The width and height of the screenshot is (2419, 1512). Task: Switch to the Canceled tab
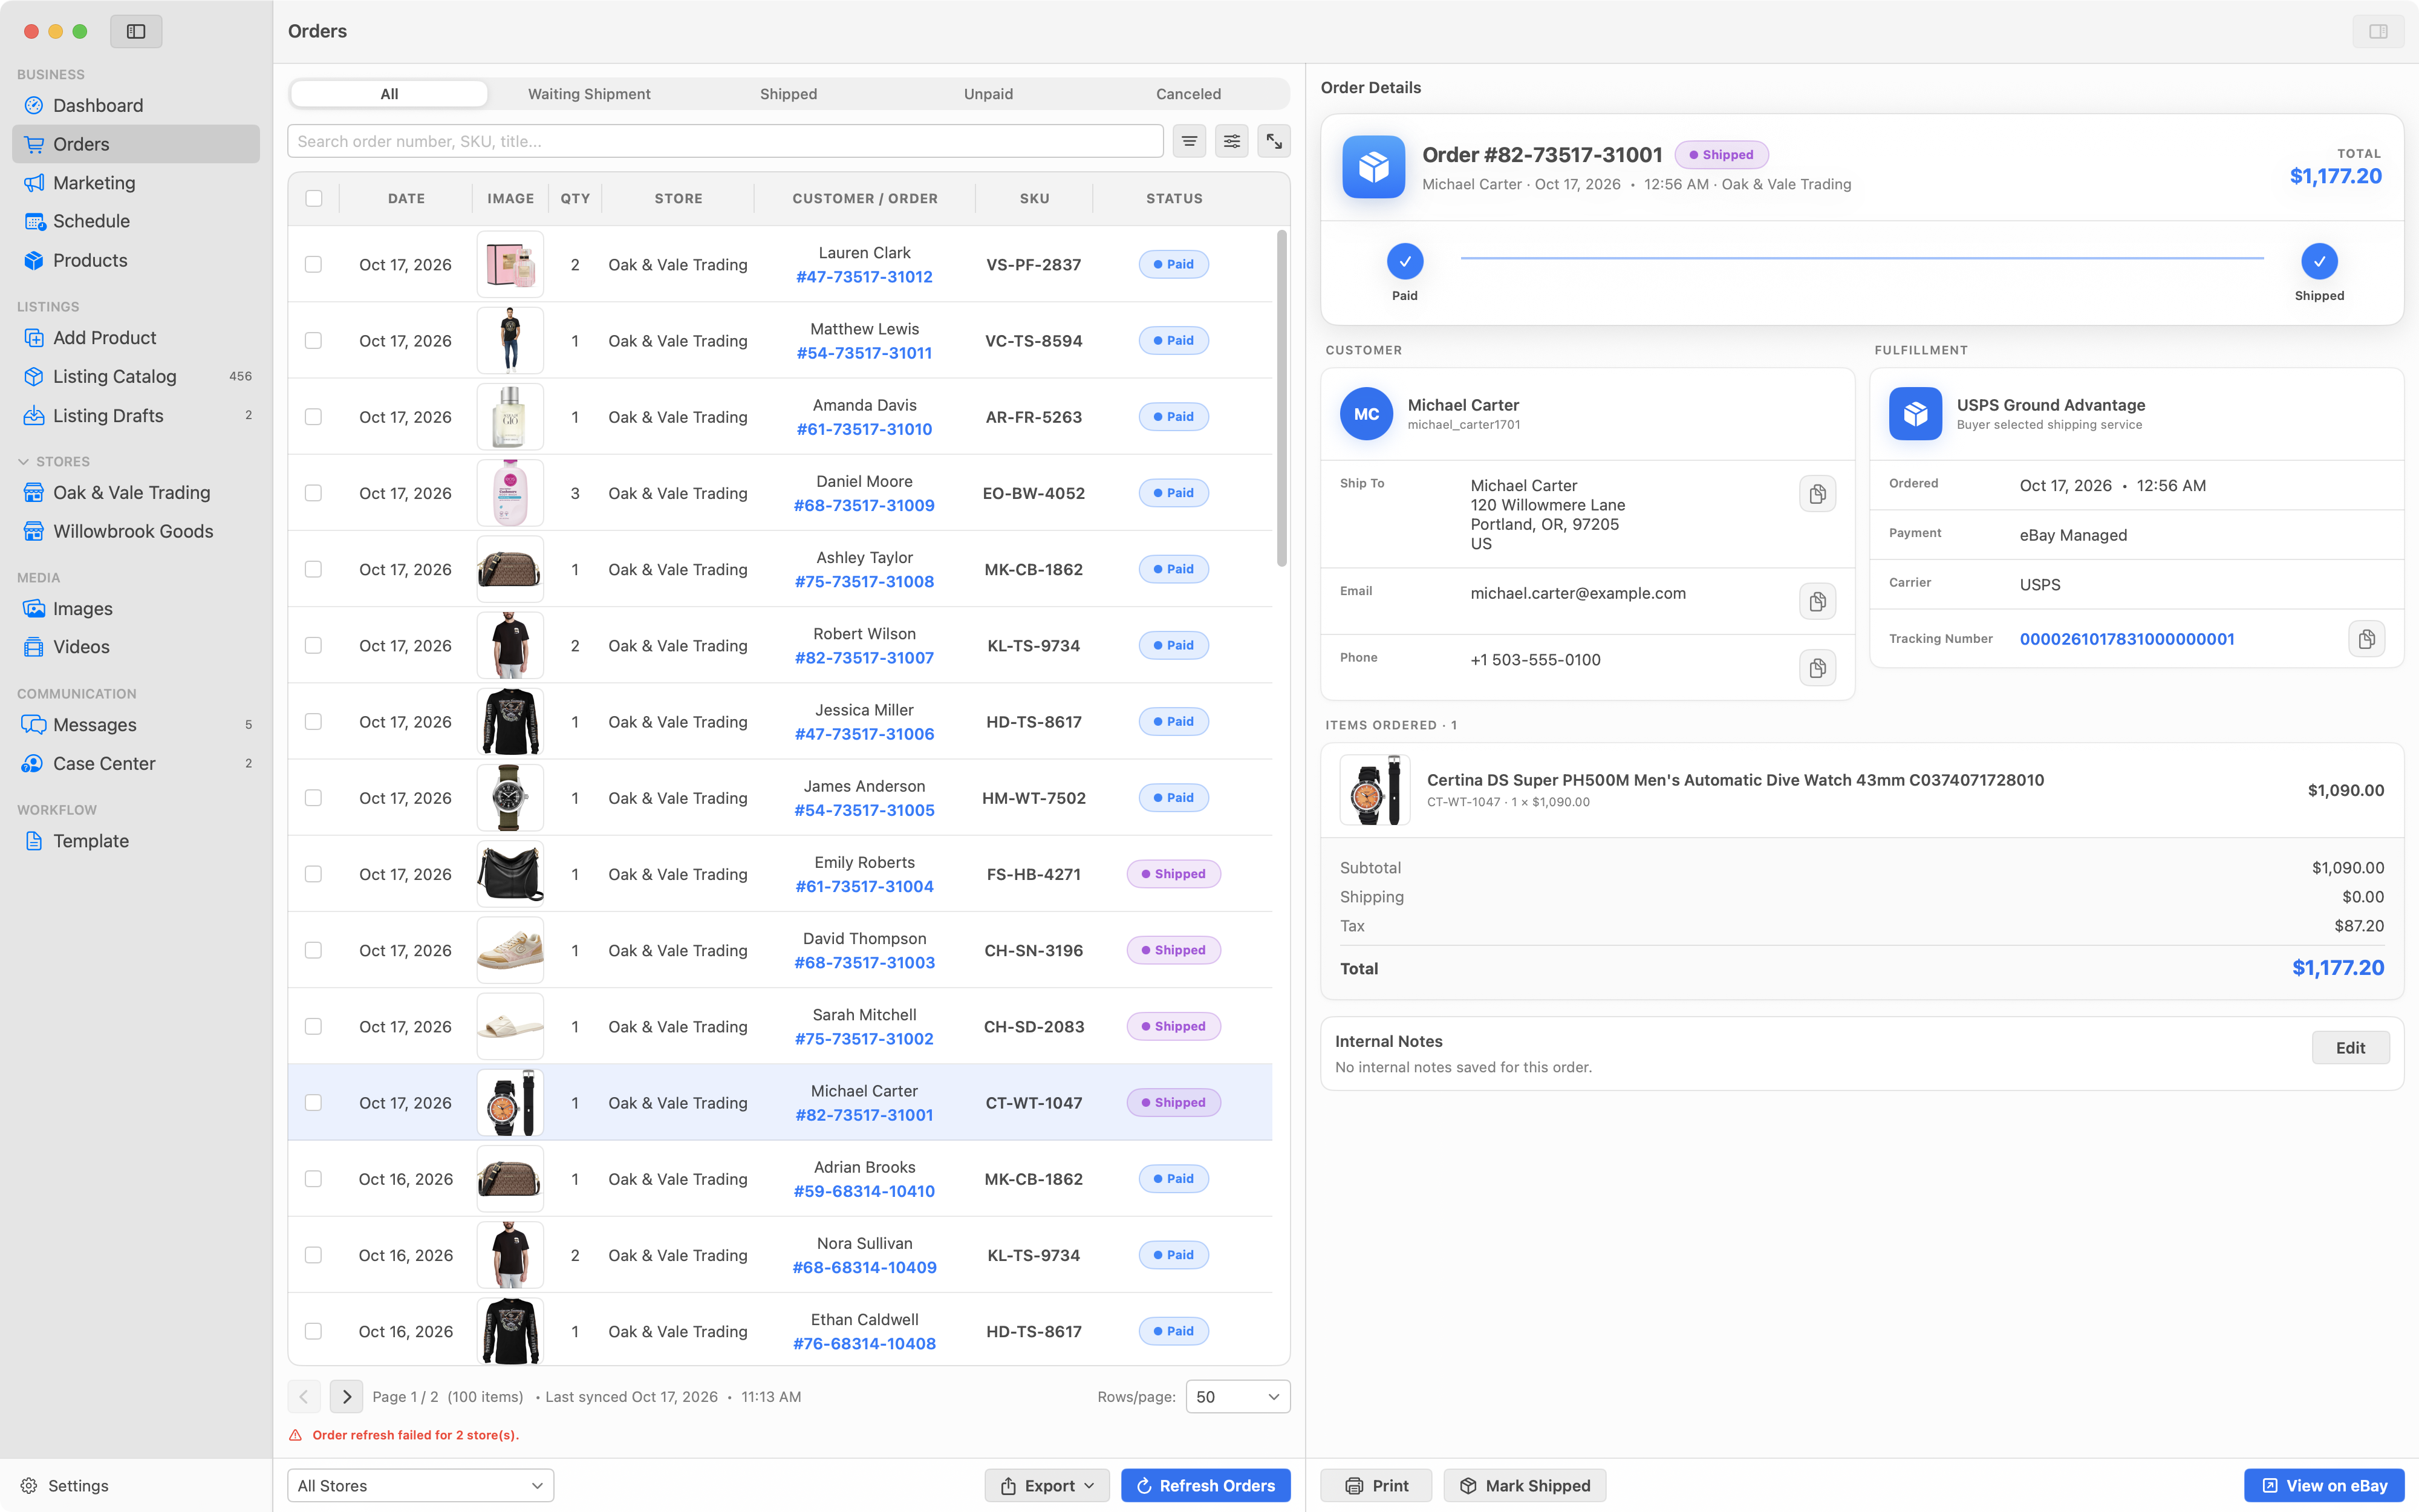pyautogui.click(x=1188, y=94)
